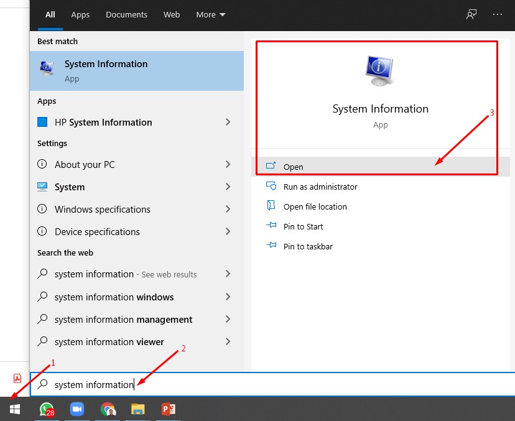Image resolution: width=515 pixels, height=421 pixels.
Task: Click the System Information monitor icon in preview pane
Action: pos(379,70)
